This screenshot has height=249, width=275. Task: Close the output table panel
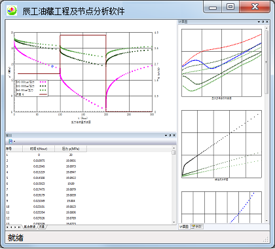click(x=174, y=136)
